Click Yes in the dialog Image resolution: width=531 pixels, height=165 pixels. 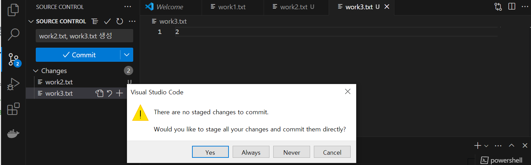click(210, 152)
